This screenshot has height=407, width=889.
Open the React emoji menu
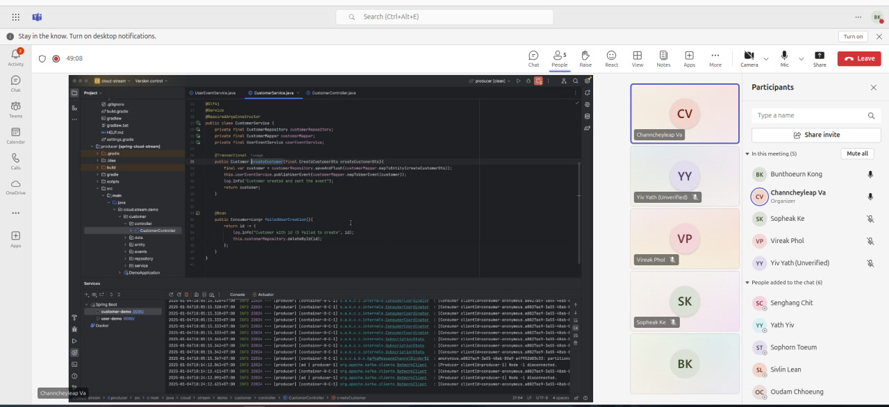[611, 58]
